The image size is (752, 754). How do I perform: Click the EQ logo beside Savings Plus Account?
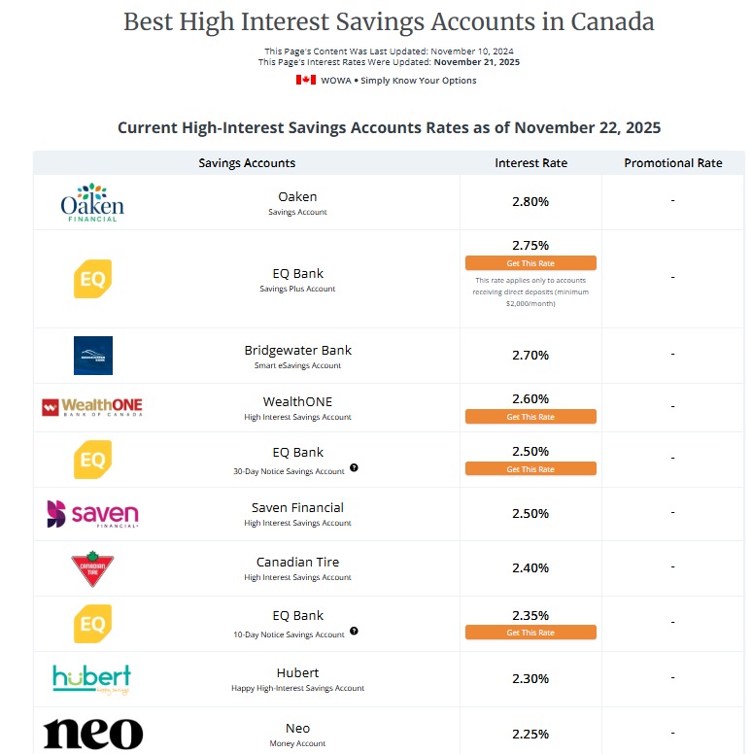click(x=92, y=279)
